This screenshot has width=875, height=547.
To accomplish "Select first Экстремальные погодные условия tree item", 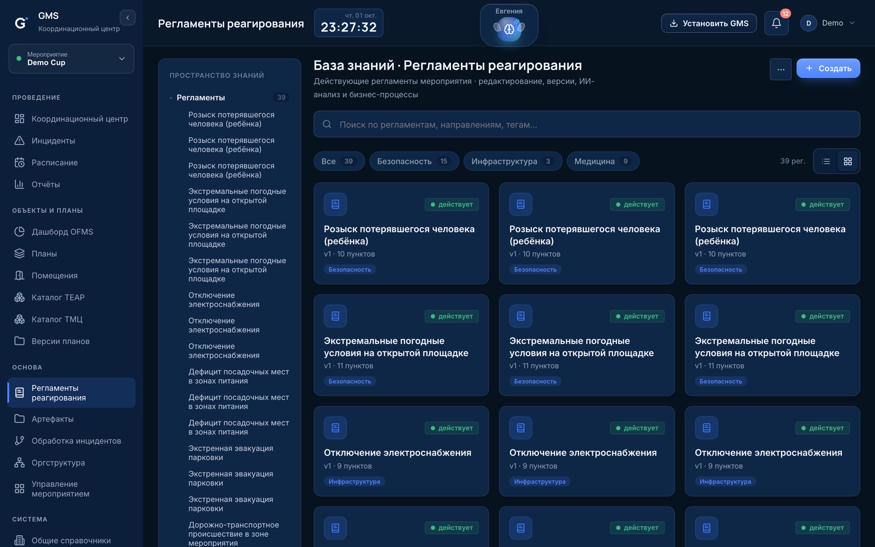I will click(x=237, y=200).
